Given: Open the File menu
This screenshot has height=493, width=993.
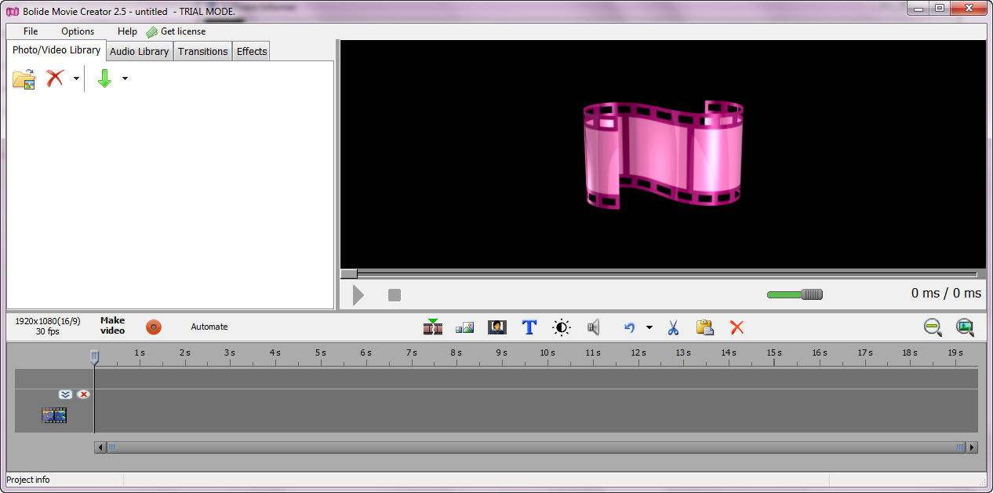Looking at the screenshot, I should [31, 31].
